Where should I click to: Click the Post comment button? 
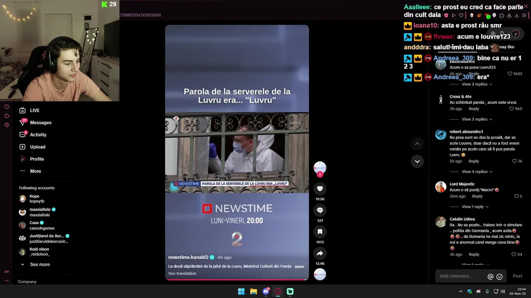(517, 276)
